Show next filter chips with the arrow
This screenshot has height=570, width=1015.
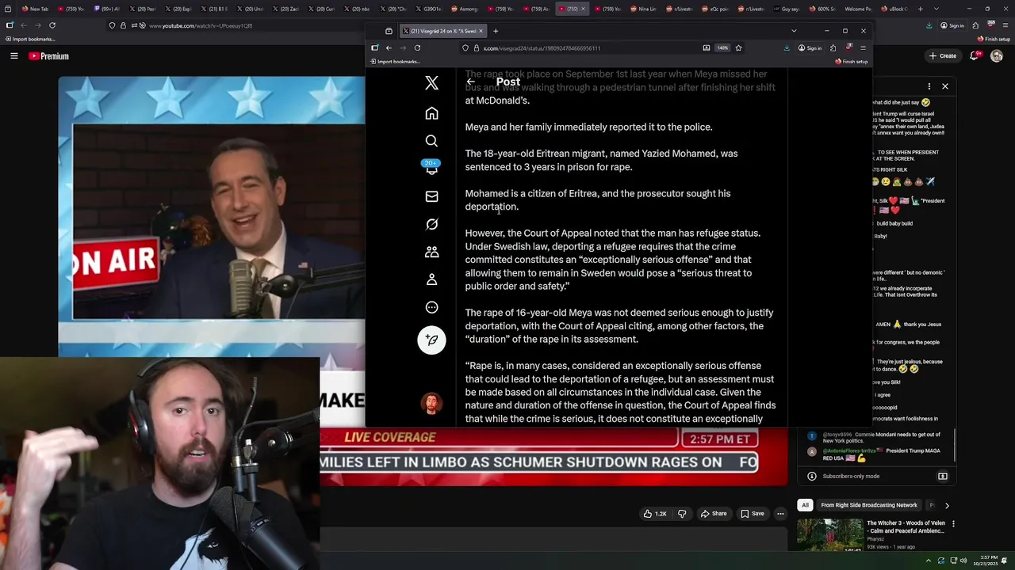point(947,505)
